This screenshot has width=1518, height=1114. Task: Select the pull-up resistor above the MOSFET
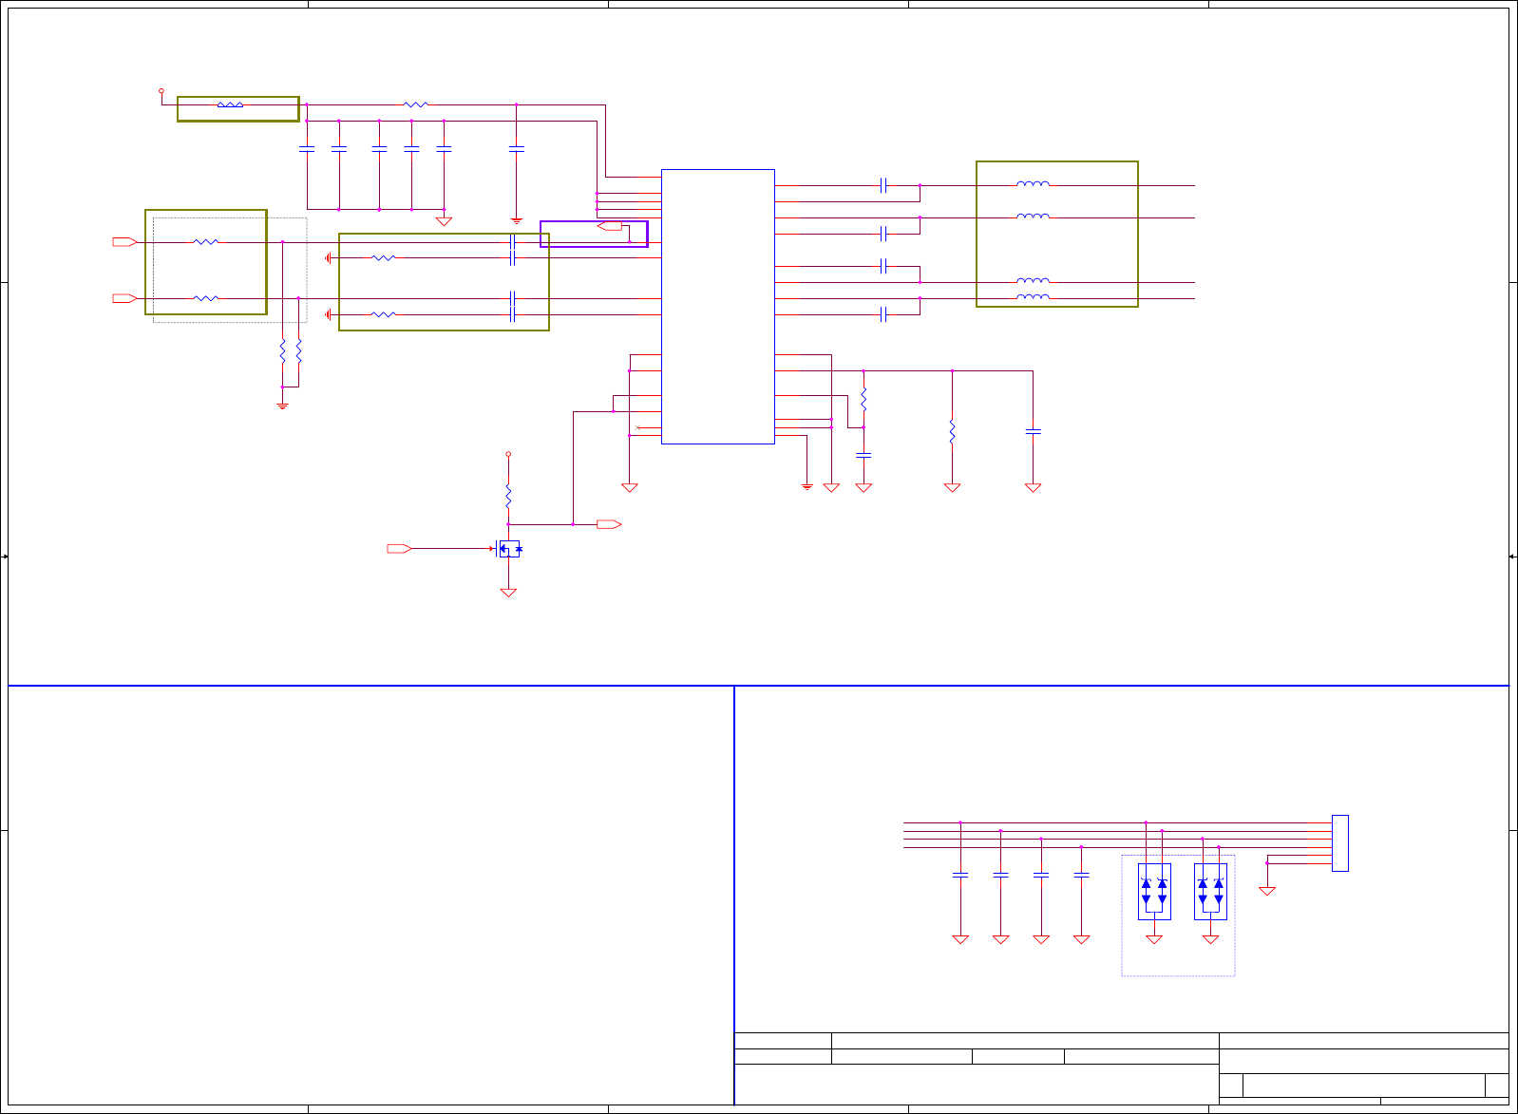508,496
